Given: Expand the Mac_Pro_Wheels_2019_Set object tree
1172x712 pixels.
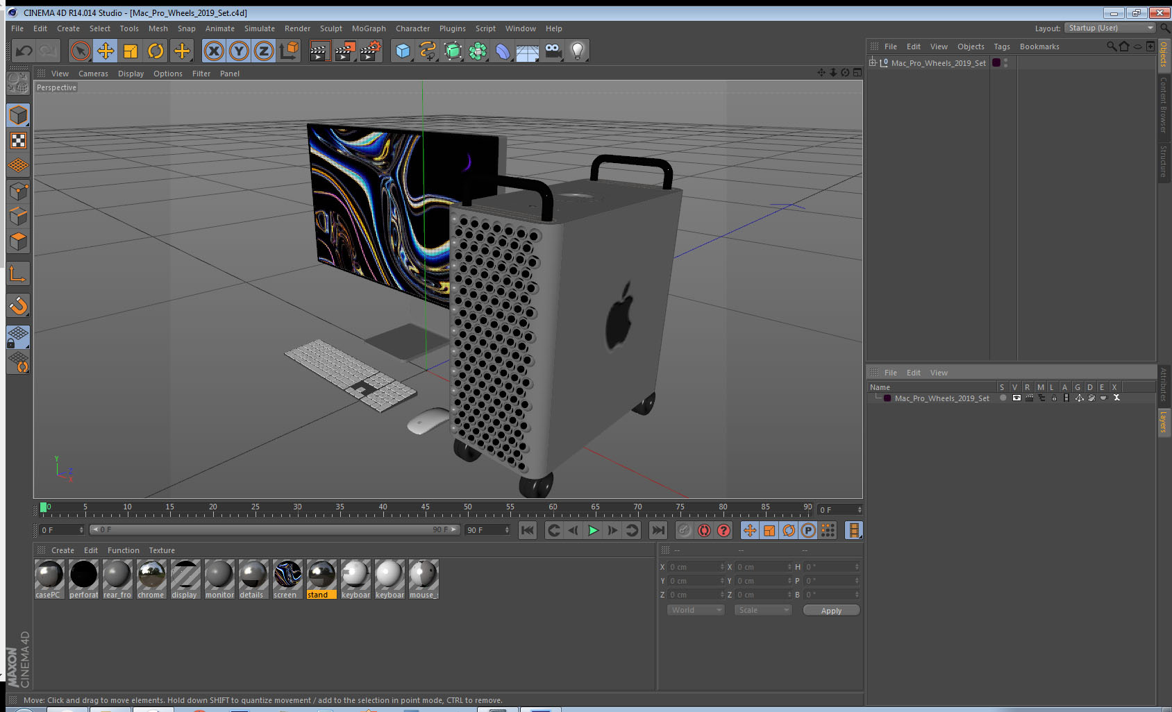Looking at the screenshot, I should (873, 62).
